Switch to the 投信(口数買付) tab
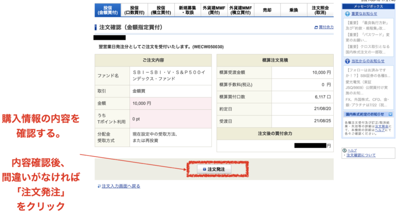 (x=135, y=10)
